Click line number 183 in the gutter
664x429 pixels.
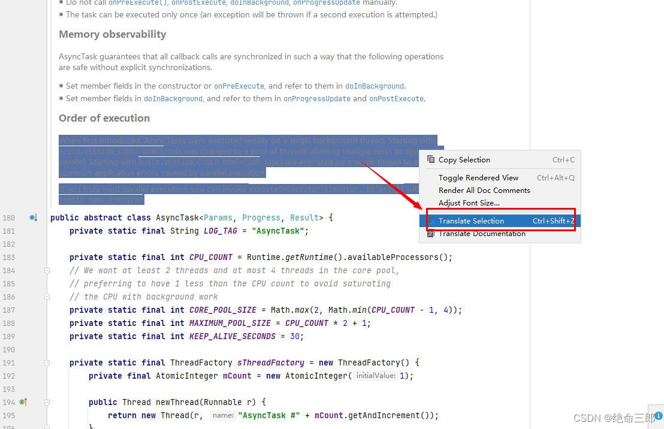coord(8,257)
